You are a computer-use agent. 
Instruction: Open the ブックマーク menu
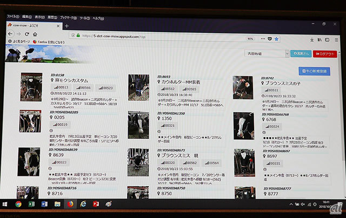pyautogui.click(x=69, y=18)
